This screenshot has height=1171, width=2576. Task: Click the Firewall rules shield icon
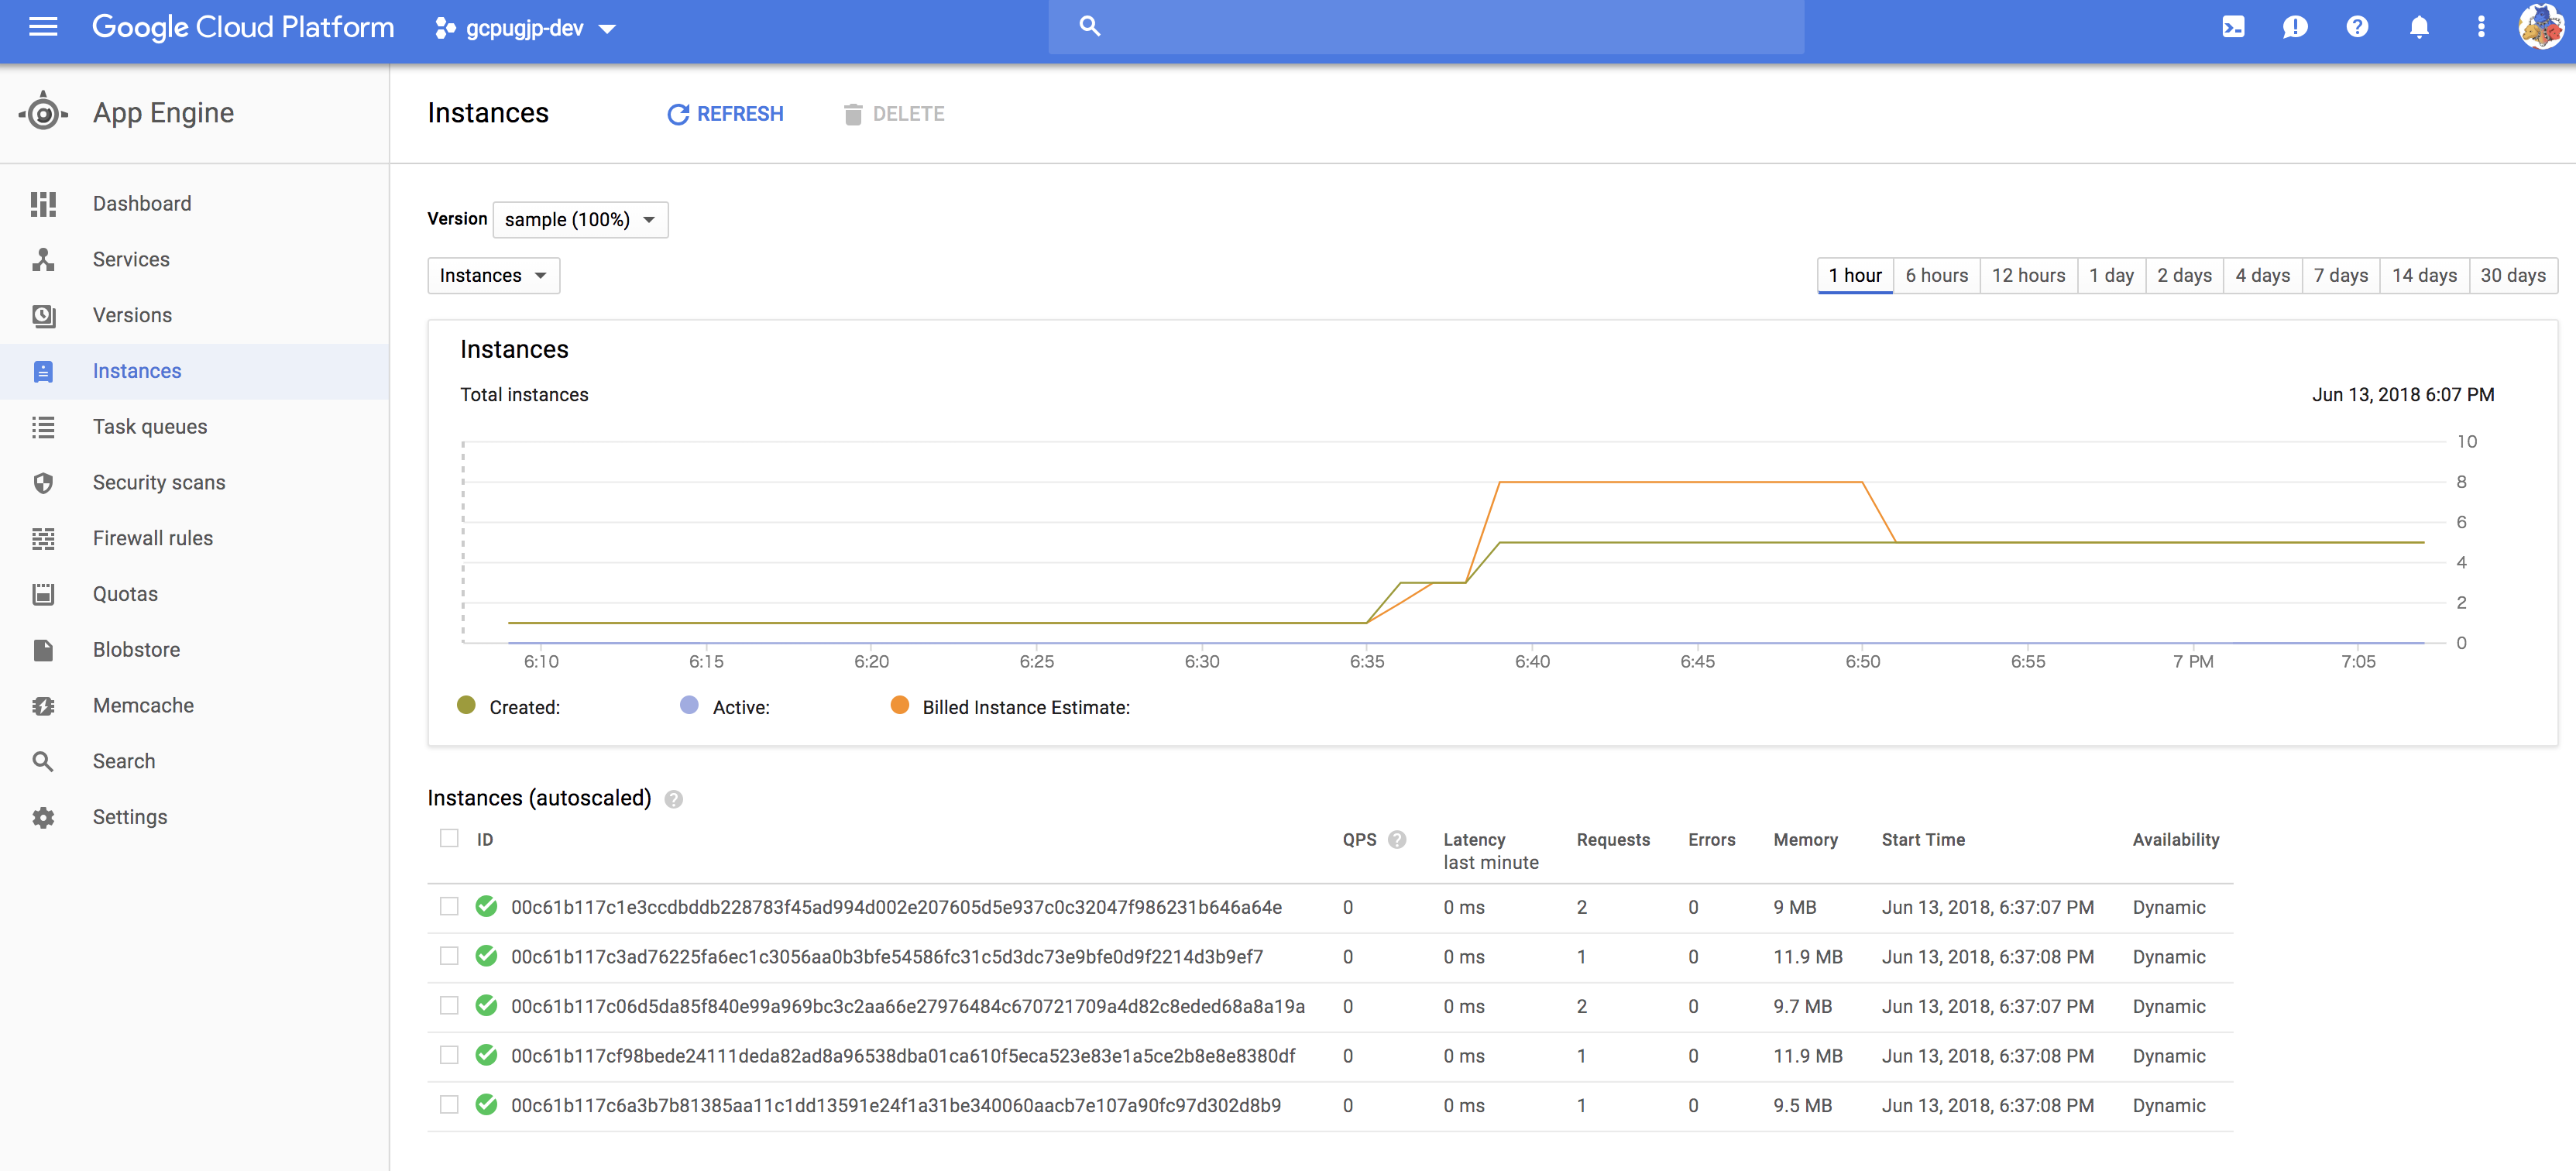pyautogui.click(x=43, y=538)
